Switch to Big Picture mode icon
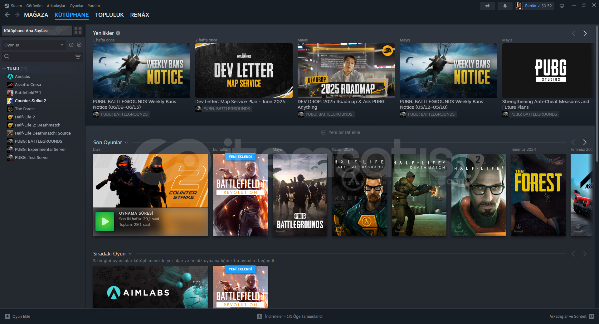 562,6
